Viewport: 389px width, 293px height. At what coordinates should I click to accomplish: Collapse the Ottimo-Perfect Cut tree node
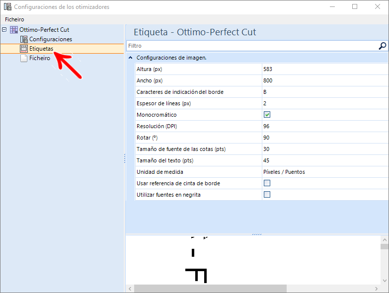pos(4,29)
